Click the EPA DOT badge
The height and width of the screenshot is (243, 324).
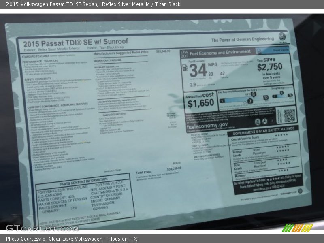184,54
